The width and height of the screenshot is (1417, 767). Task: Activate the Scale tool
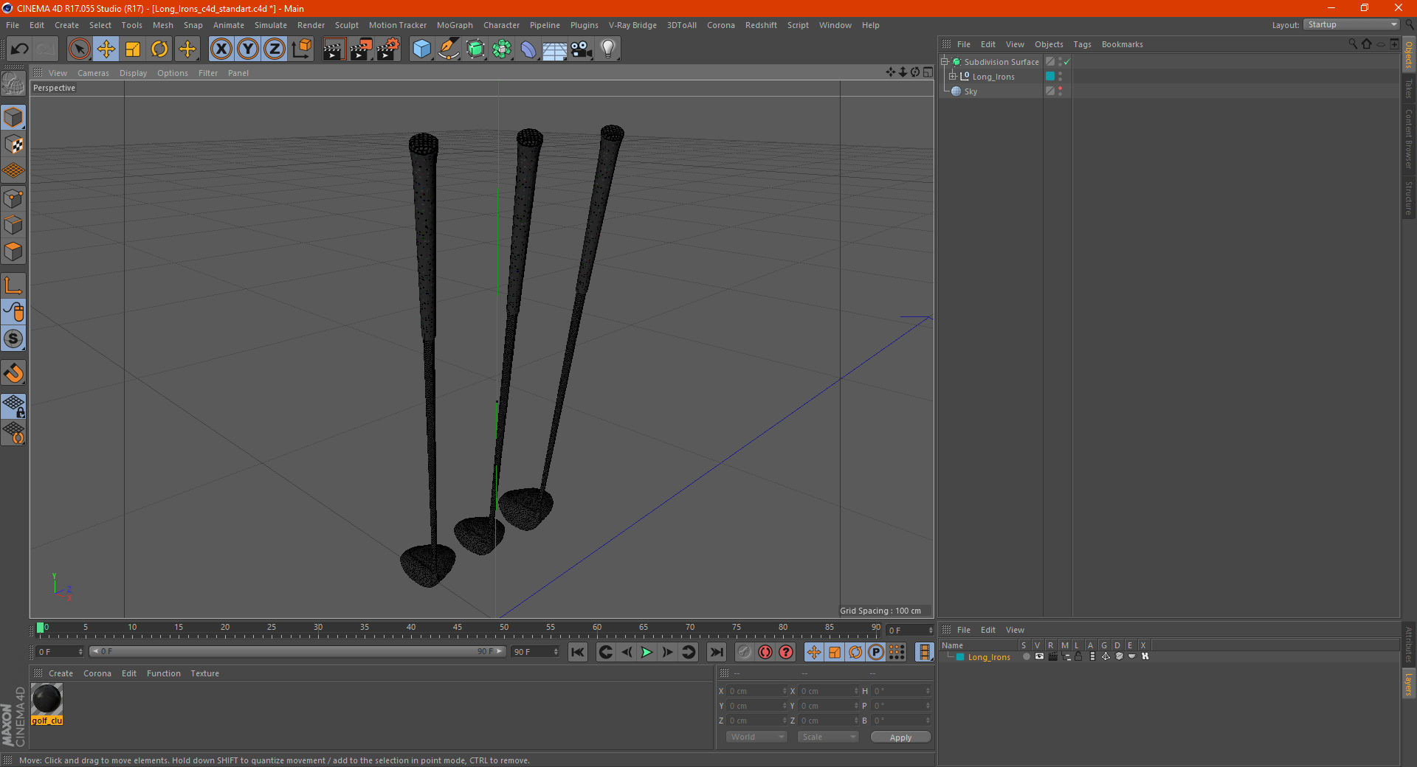133,49
